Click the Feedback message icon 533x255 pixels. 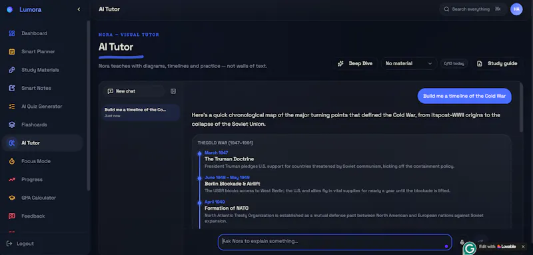[12, 216]
